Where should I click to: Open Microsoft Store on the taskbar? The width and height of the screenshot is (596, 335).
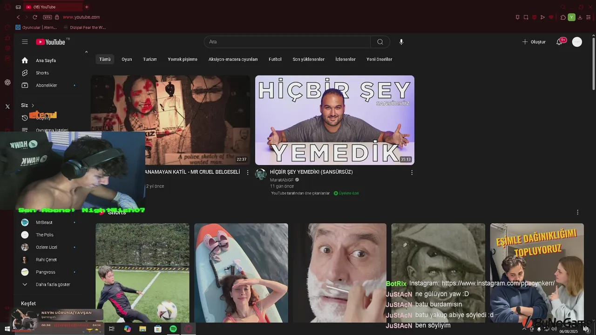click(158, 329)
